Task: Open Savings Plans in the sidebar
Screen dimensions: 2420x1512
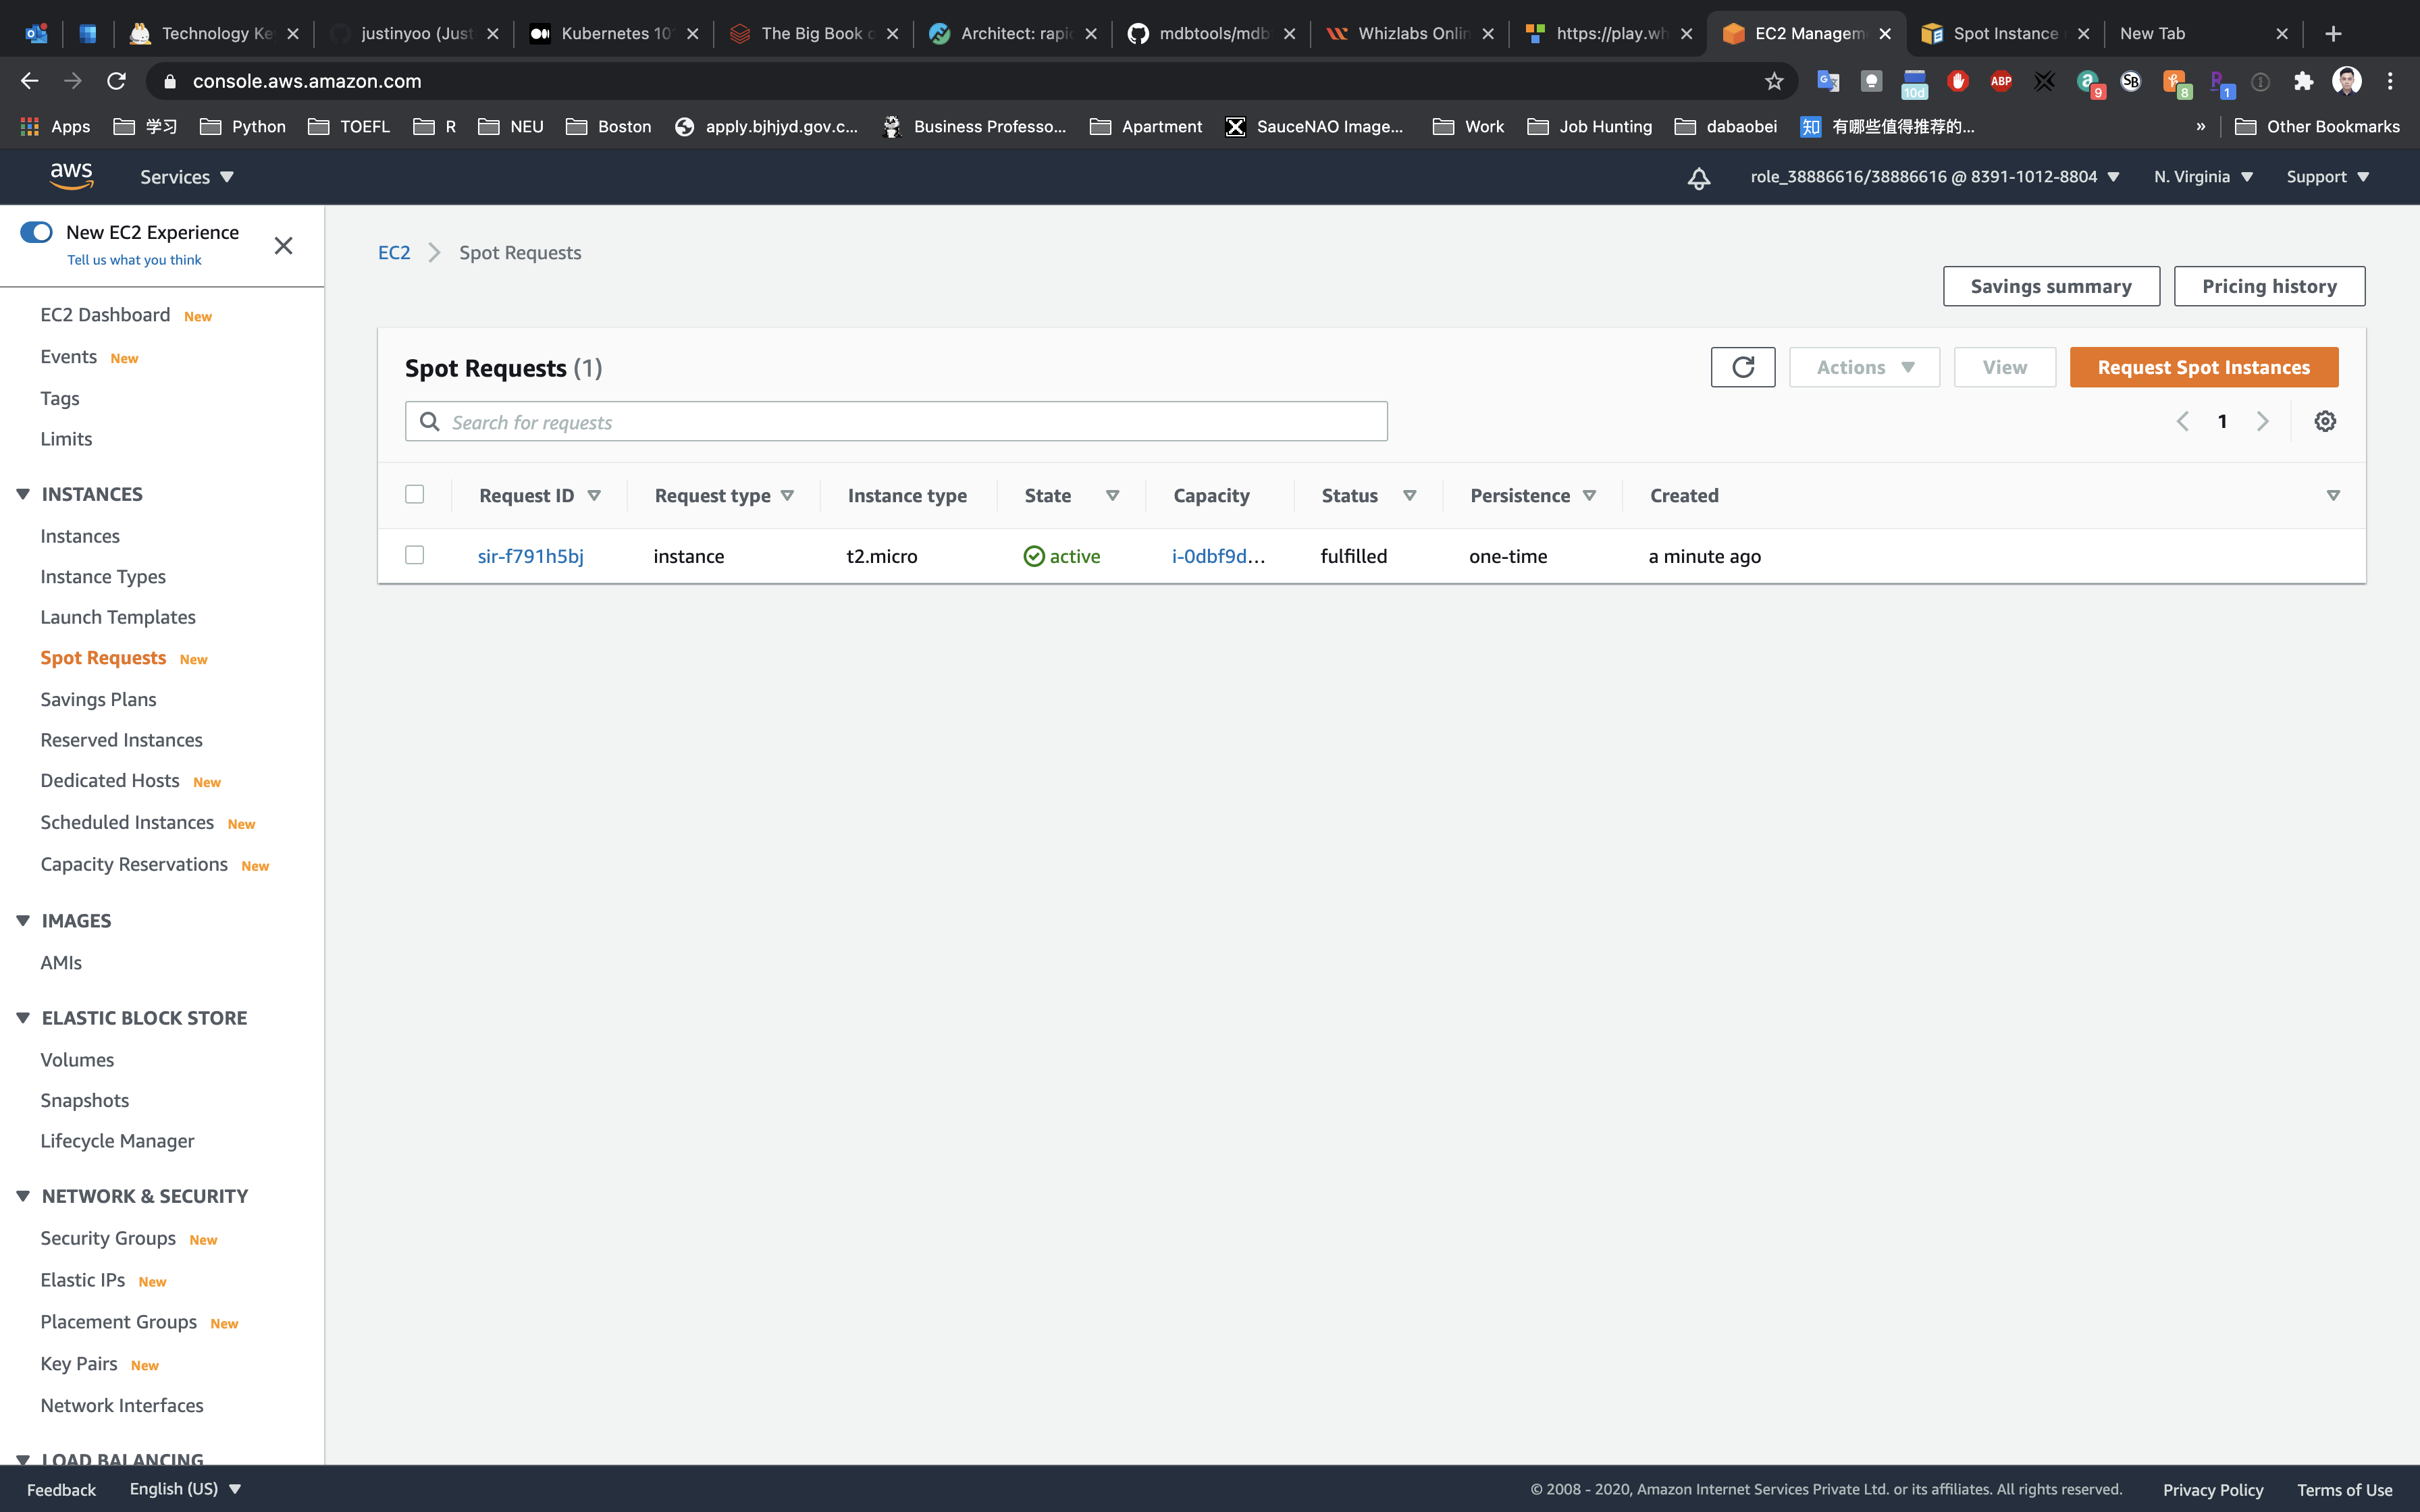Action: pos(98,699)
